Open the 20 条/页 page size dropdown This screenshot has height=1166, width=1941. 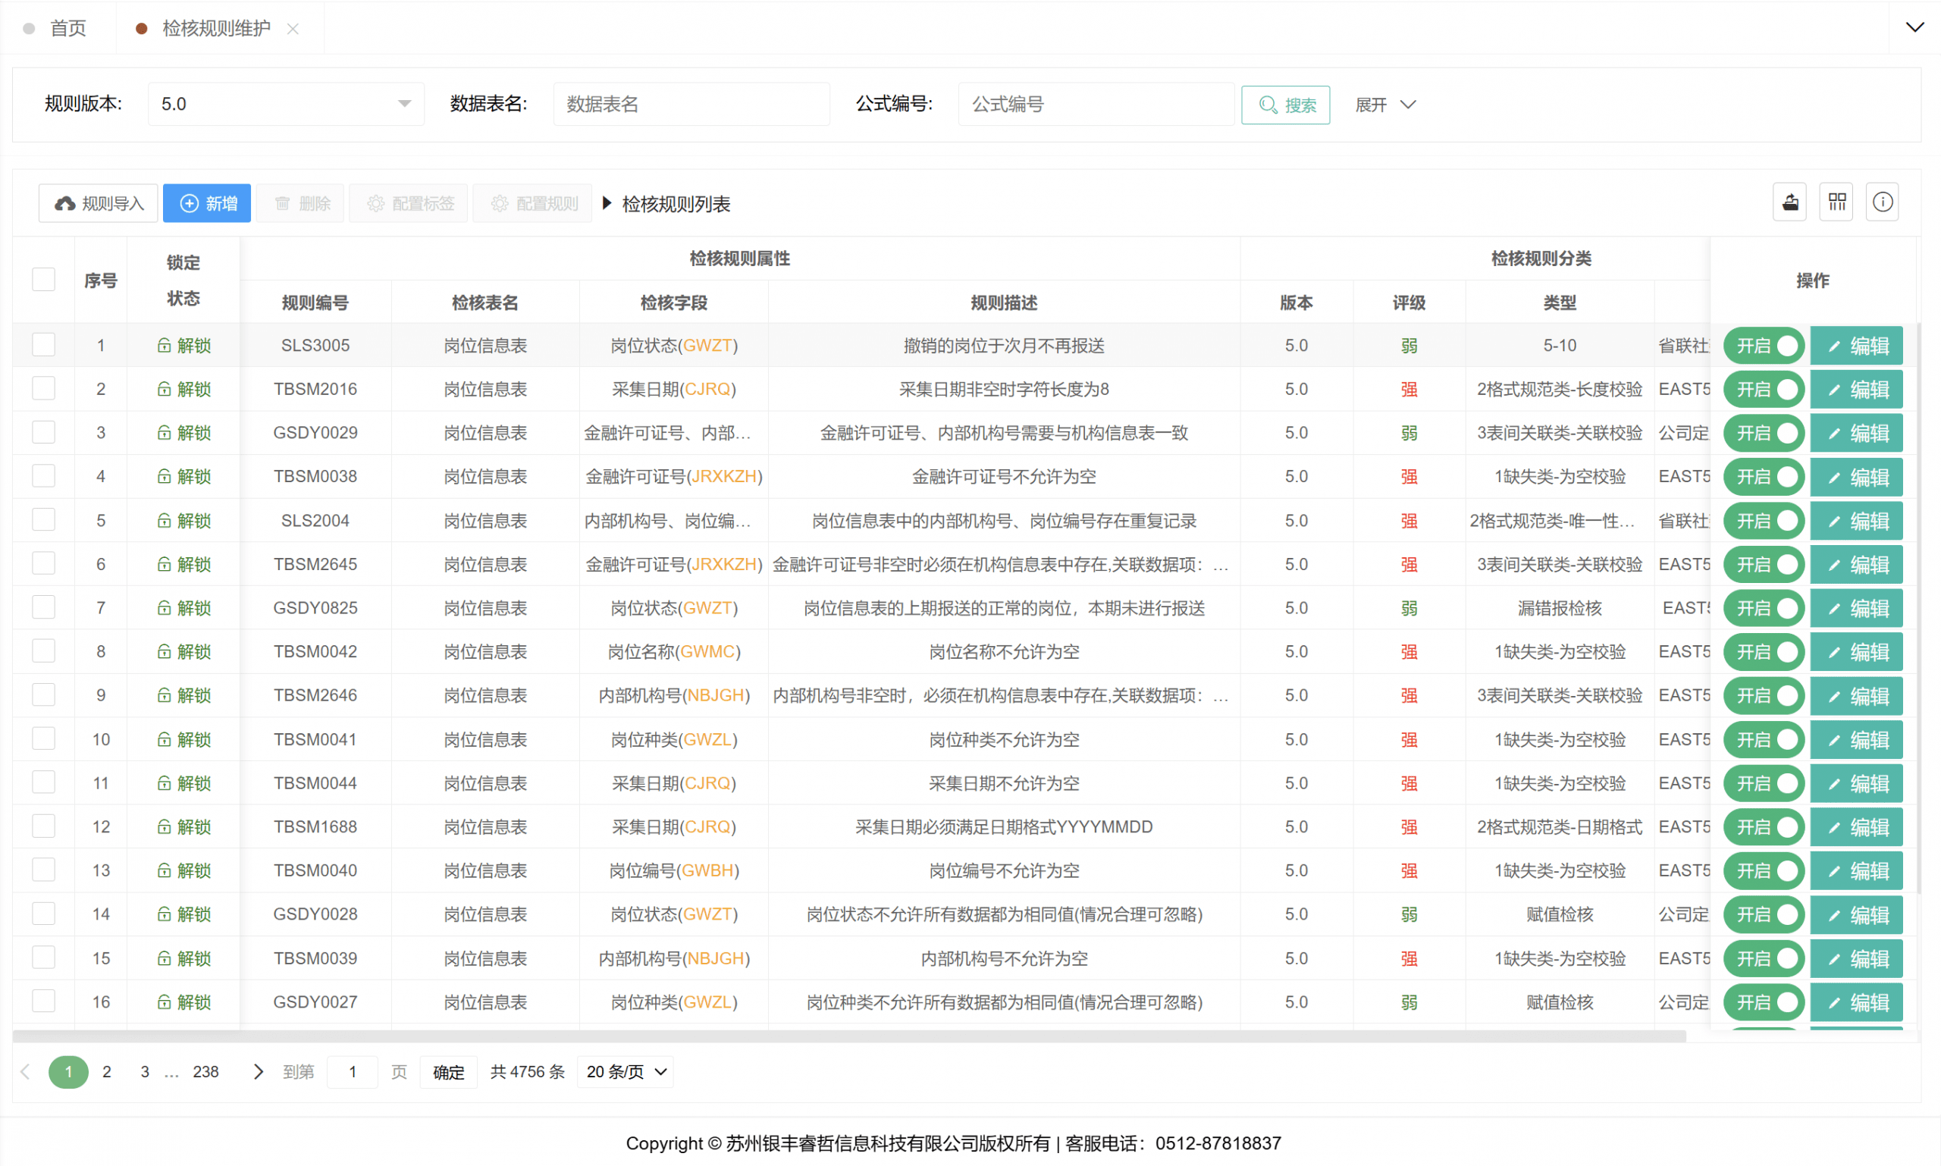point(626,1072)
